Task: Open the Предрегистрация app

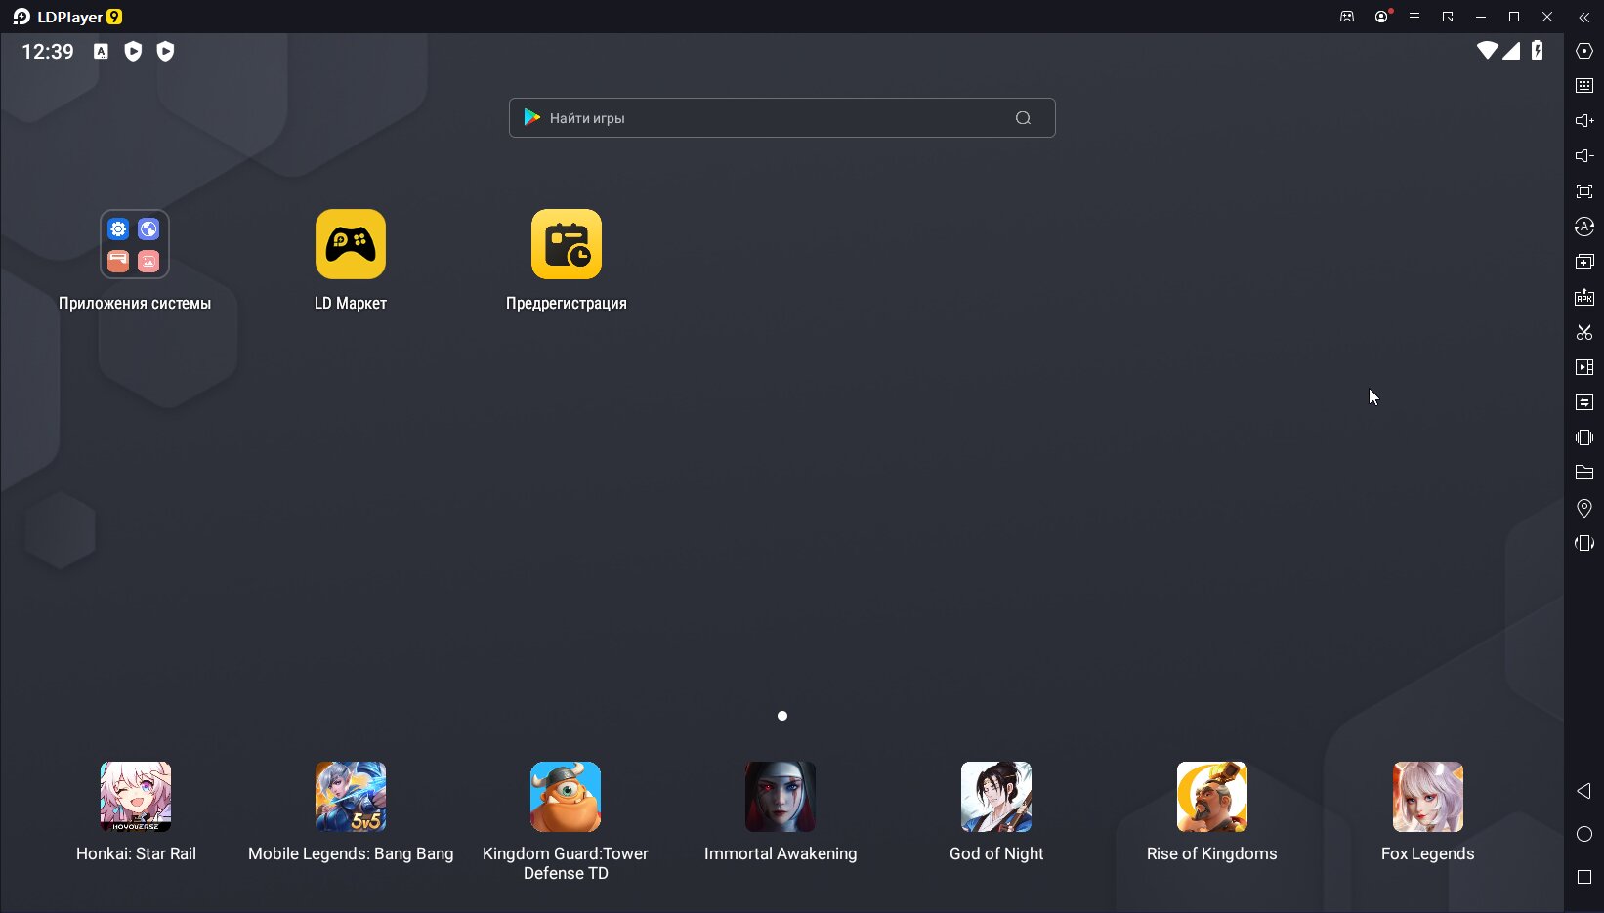Action: pyautogui.click(x=567, y=244)
